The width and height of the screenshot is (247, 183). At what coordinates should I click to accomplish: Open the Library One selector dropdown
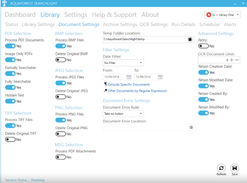[x=223, y=15]
